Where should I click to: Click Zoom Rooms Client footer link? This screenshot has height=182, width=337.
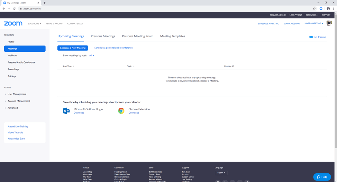(122, 174)
